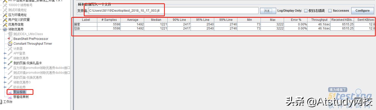Click the 优惠券信息 config icon
Screen dimensions: 376x110
coord(5,24)
